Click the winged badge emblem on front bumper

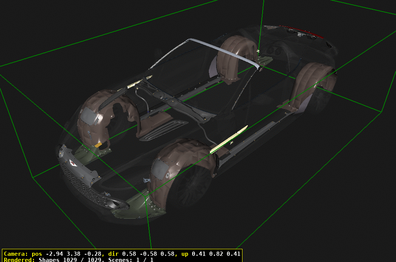[73, 163]
